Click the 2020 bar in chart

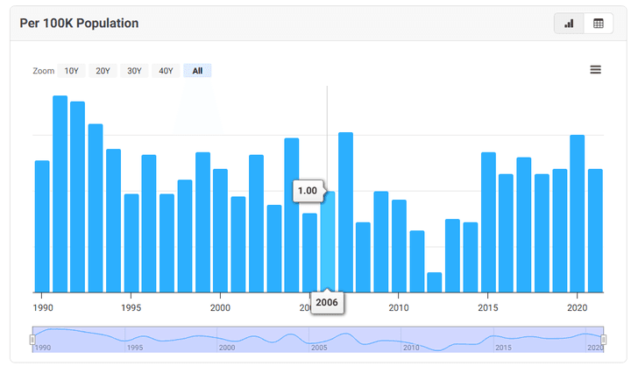tap(578, 213)
